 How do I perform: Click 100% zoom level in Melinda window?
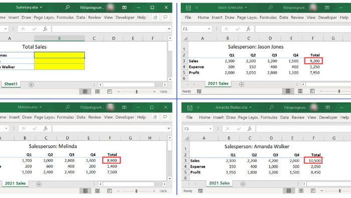163,191
